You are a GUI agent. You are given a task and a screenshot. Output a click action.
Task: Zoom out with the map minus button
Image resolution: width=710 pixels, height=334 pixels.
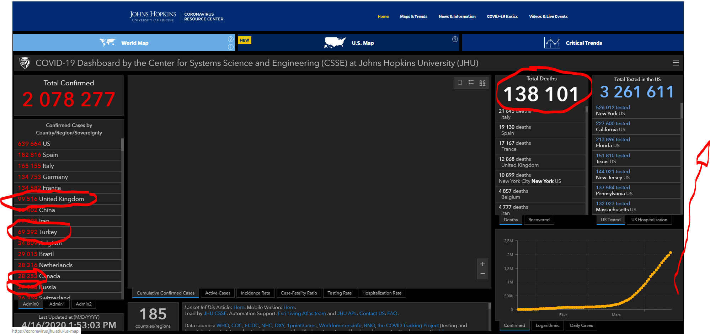click(x=482, y=274)
